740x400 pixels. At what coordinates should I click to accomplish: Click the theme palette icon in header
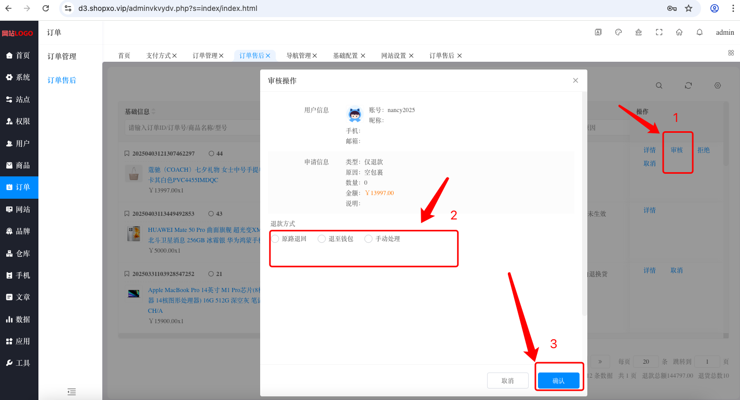tap(618, 32)
